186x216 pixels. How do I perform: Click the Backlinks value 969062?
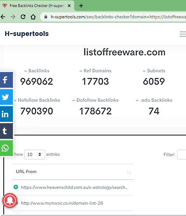click(x=36, y=81)
